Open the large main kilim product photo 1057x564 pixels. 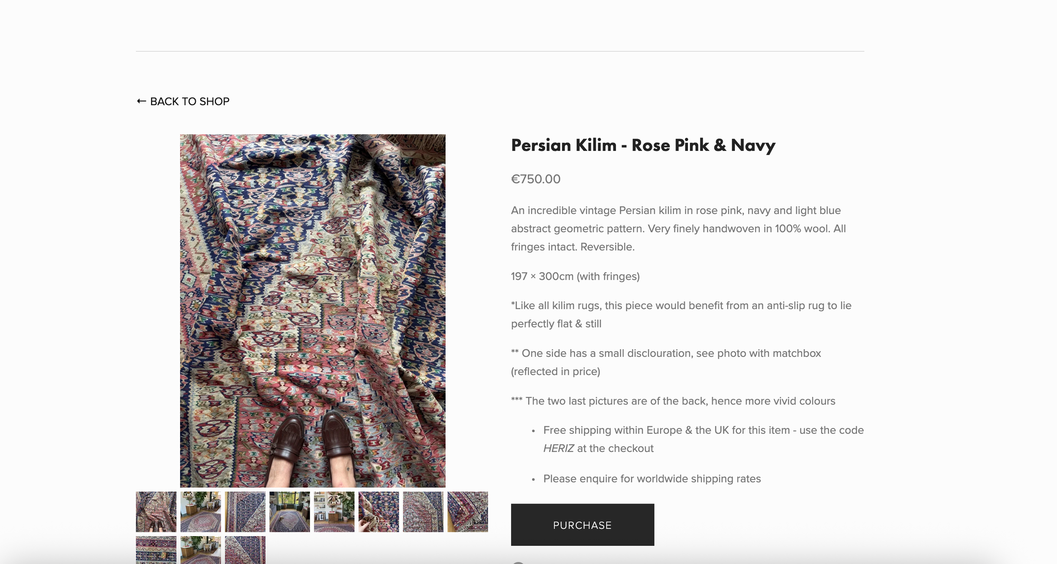point(312,311)
